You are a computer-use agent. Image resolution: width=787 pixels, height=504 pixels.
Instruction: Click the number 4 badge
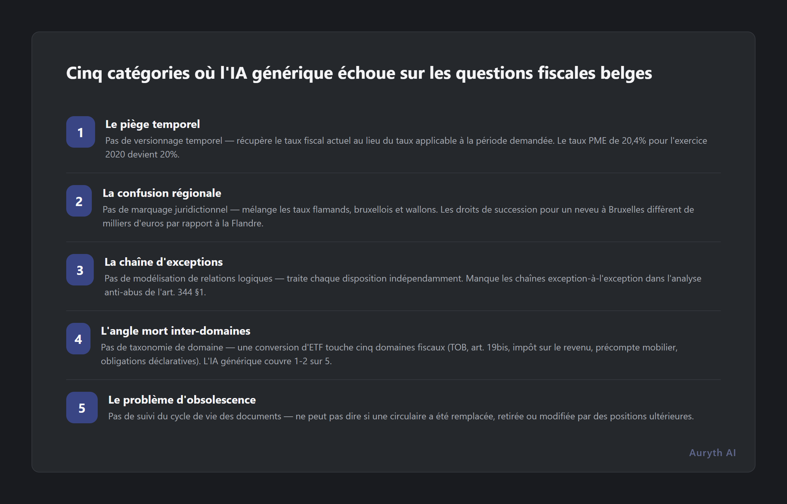coord(78,339)
